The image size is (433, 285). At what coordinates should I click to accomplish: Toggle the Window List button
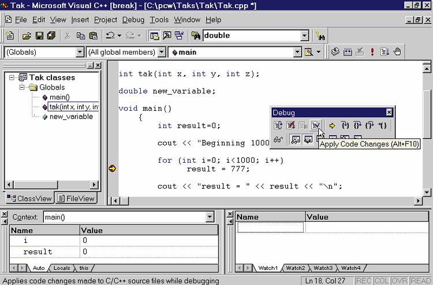click(180, 36)
